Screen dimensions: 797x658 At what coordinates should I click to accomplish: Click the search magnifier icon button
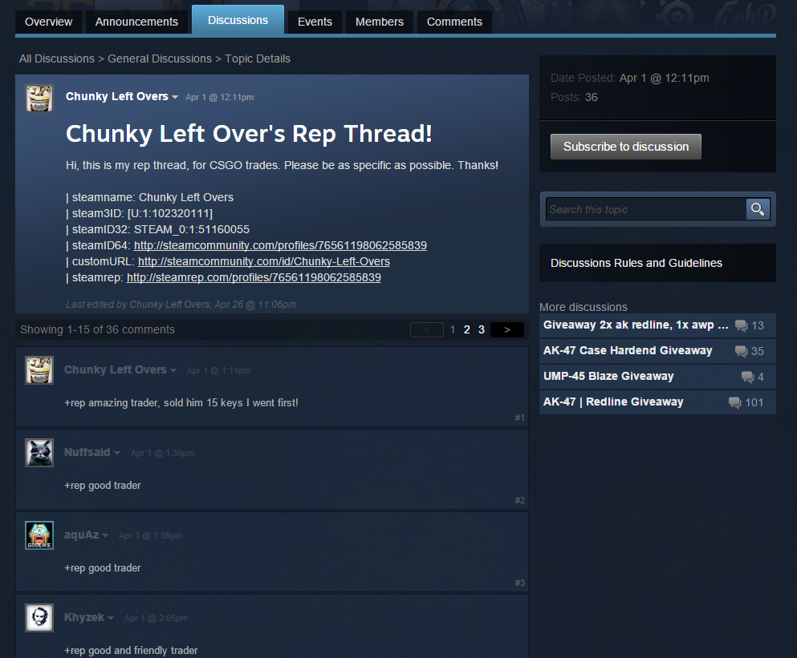(x=758, y=209)
